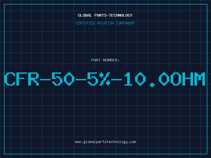Click the percent symbol in the part number

(105, 79)
